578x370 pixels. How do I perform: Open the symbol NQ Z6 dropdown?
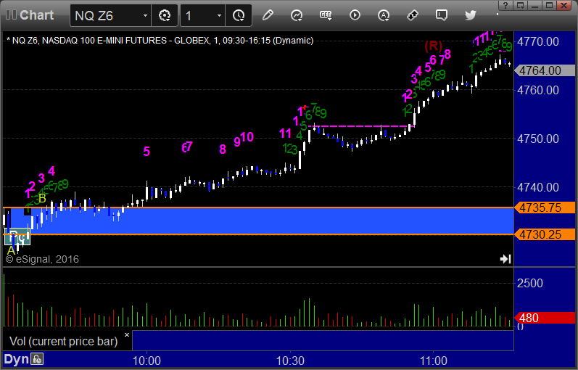pyautogui.click(x=145, y=15)
